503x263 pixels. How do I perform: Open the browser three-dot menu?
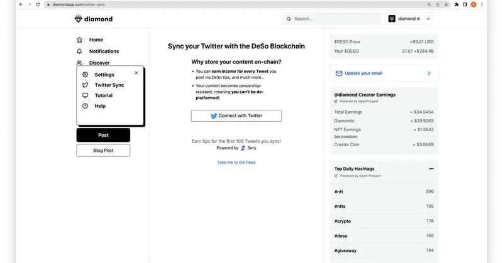[x=482, y=4]
